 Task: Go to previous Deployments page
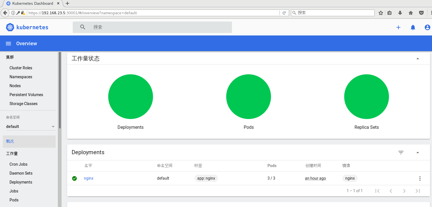(391, 191)
